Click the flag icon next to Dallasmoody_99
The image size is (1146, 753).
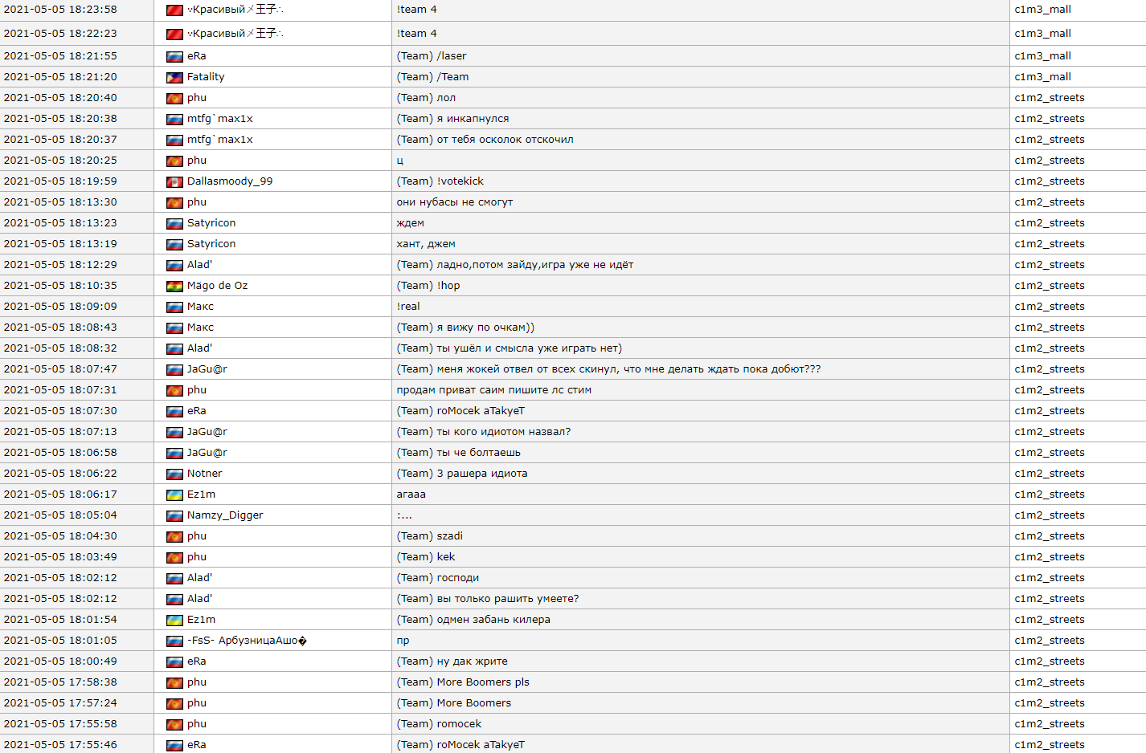[174, 182]
